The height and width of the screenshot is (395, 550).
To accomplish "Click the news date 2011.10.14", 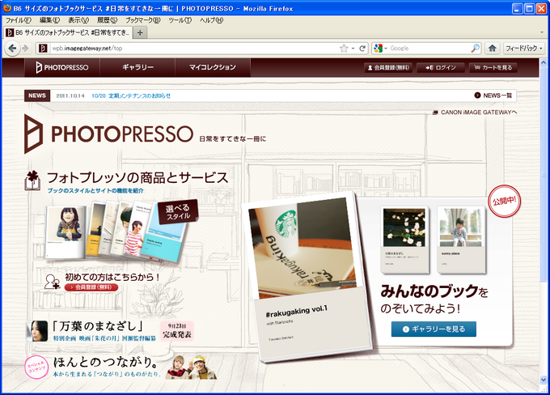I will pyautogui.click(x=70, y=96).
